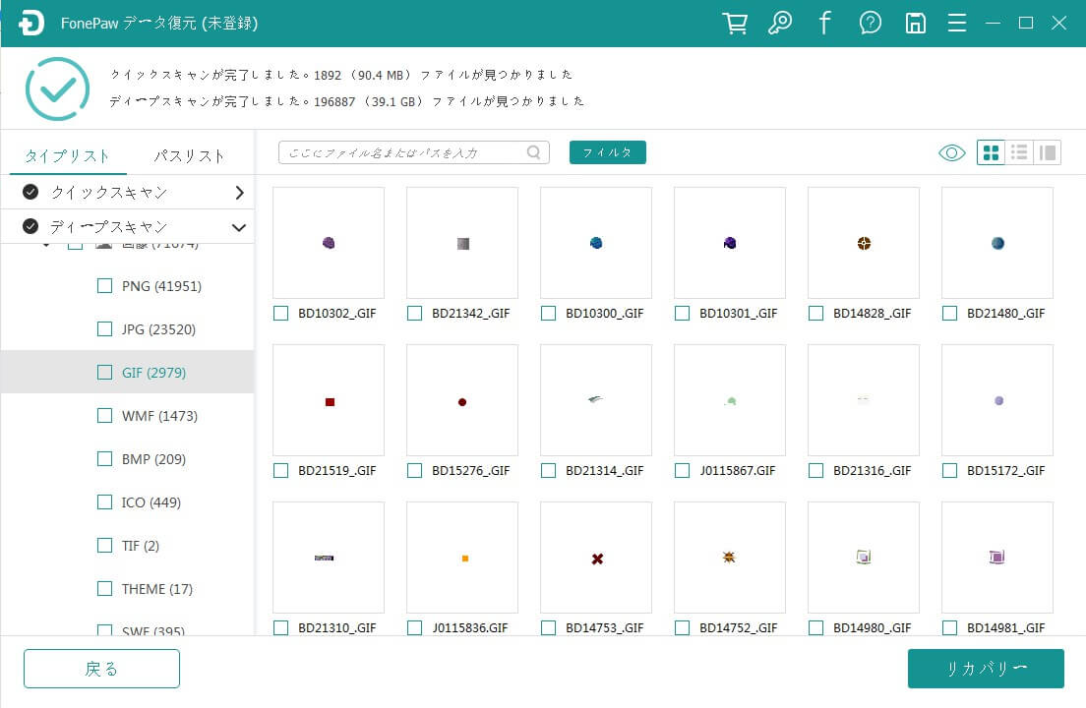The height and width of the screenshot is (708, 1086).
Task: Open the shopping cart purchase icon
Action: point(735,23)
